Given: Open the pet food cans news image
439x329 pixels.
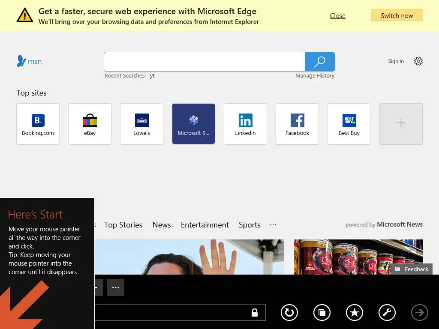Looking at the screenshot, I should pos(358,257).
